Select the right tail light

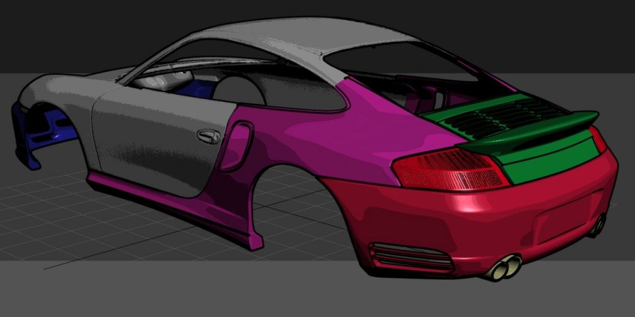click(598, 139)
